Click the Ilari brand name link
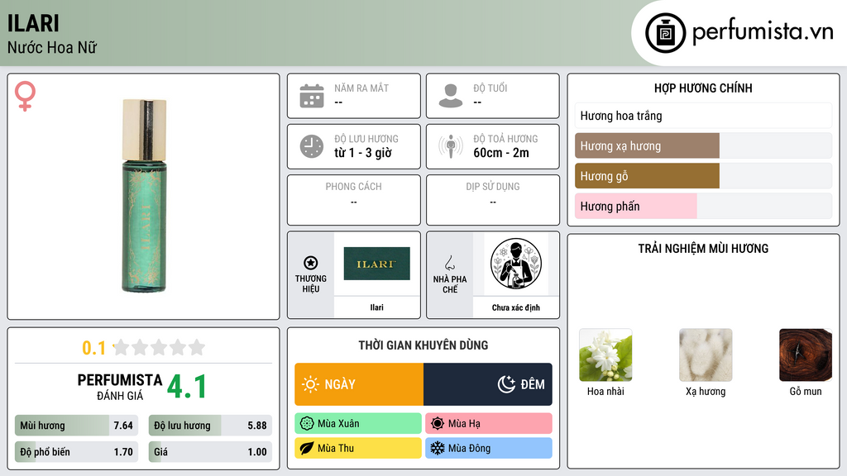The width and height of the screenshot is (847, 476). coord(376,307)
